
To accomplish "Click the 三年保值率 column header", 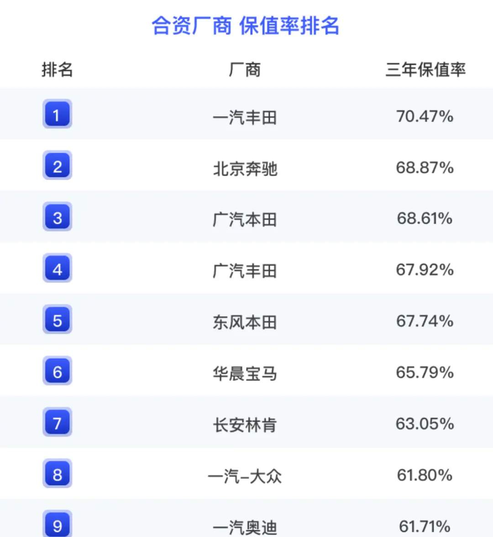I will tap(425, 70).
